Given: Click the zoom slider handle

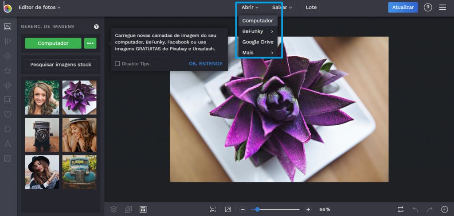Looking at the screenshot, I should 258,209.
